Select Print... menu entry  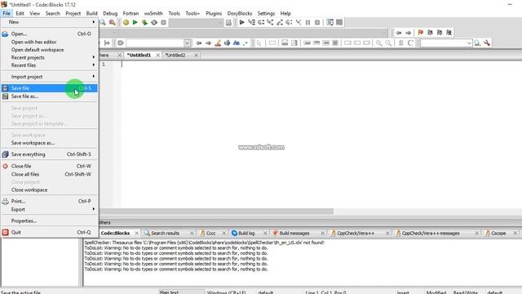(x=49, y=202)
